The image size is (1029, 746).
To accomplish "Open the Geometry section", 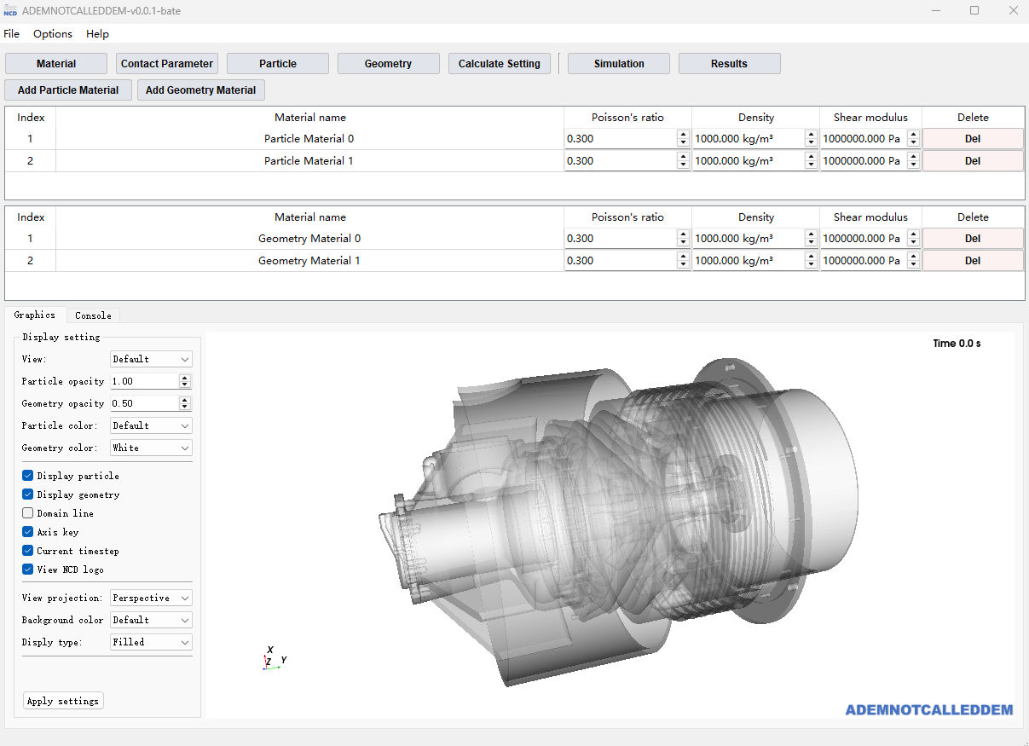I will [388, 63].
